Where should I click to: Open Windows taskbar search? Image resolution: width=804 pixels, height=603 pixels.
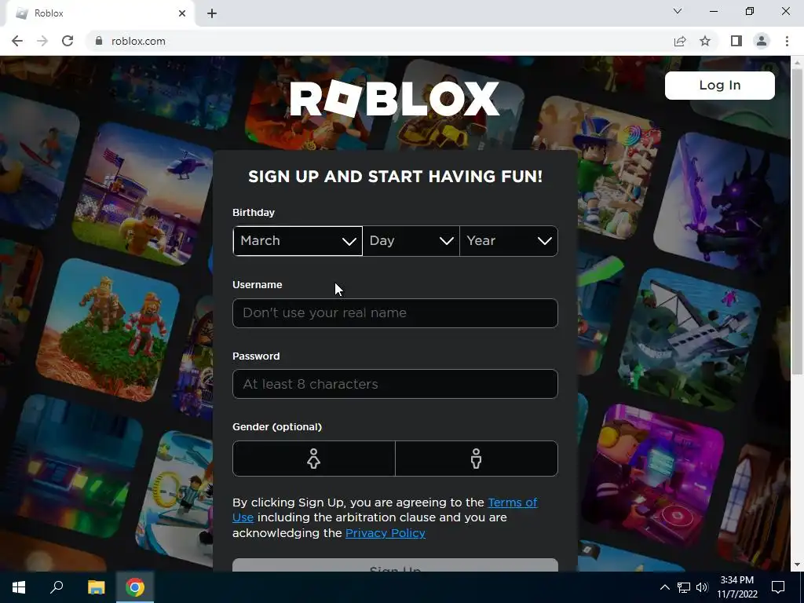click(x=57, y=587)
